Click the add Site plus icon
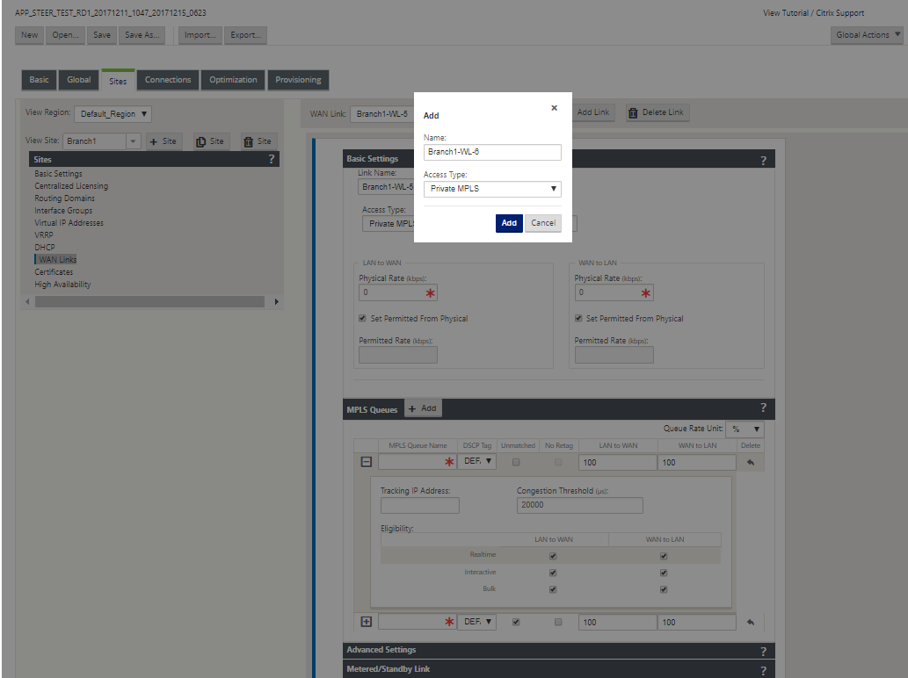Image resolution: width=908 pixels, height=678 pixels. [154, 141]
